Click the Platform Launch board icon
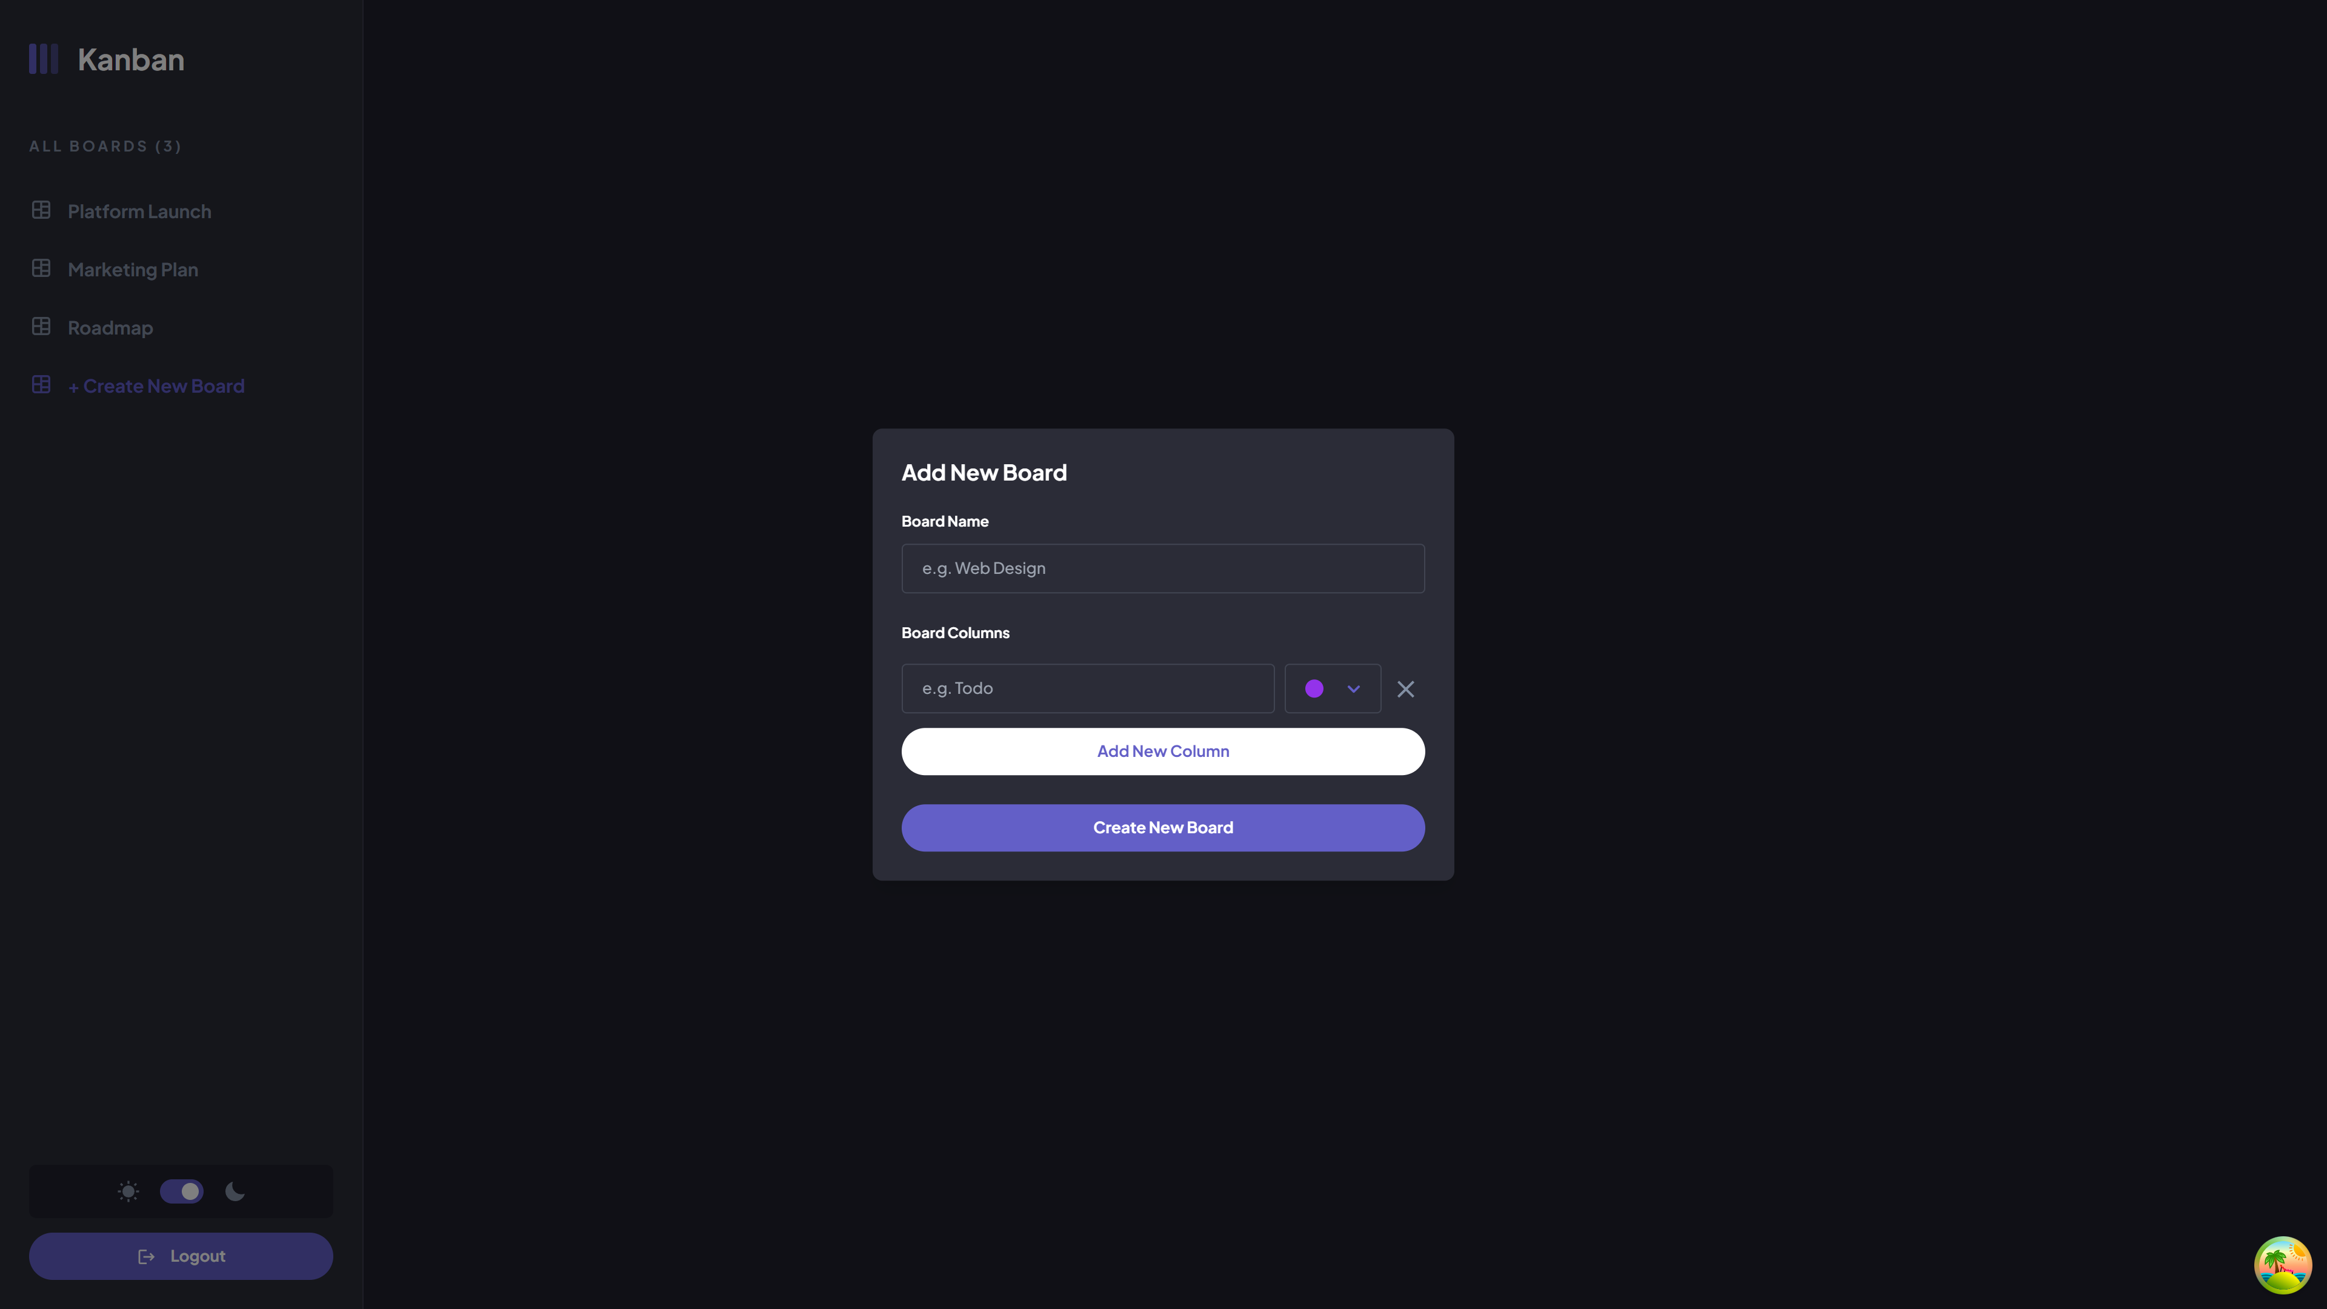 40,209
